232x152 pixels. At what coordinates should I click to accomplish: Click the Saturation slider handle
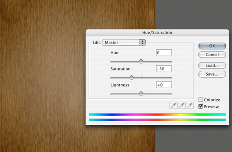132,77
